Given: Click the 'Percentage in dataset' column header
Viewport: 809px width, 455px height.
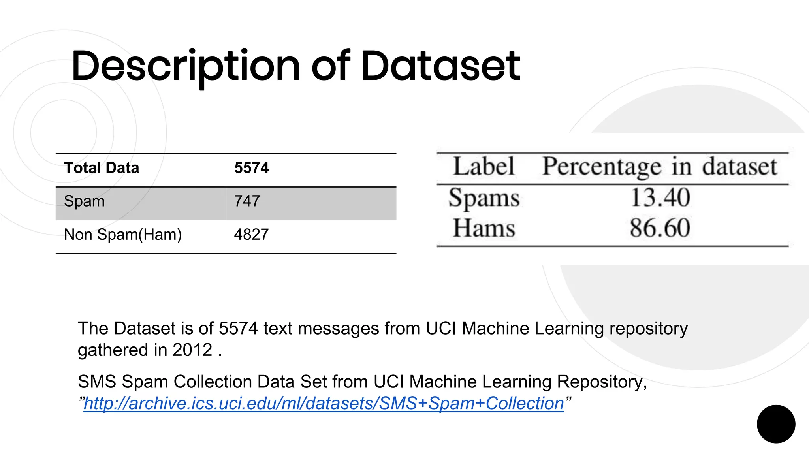Looking at the screenshot, I should coord(659,166).
